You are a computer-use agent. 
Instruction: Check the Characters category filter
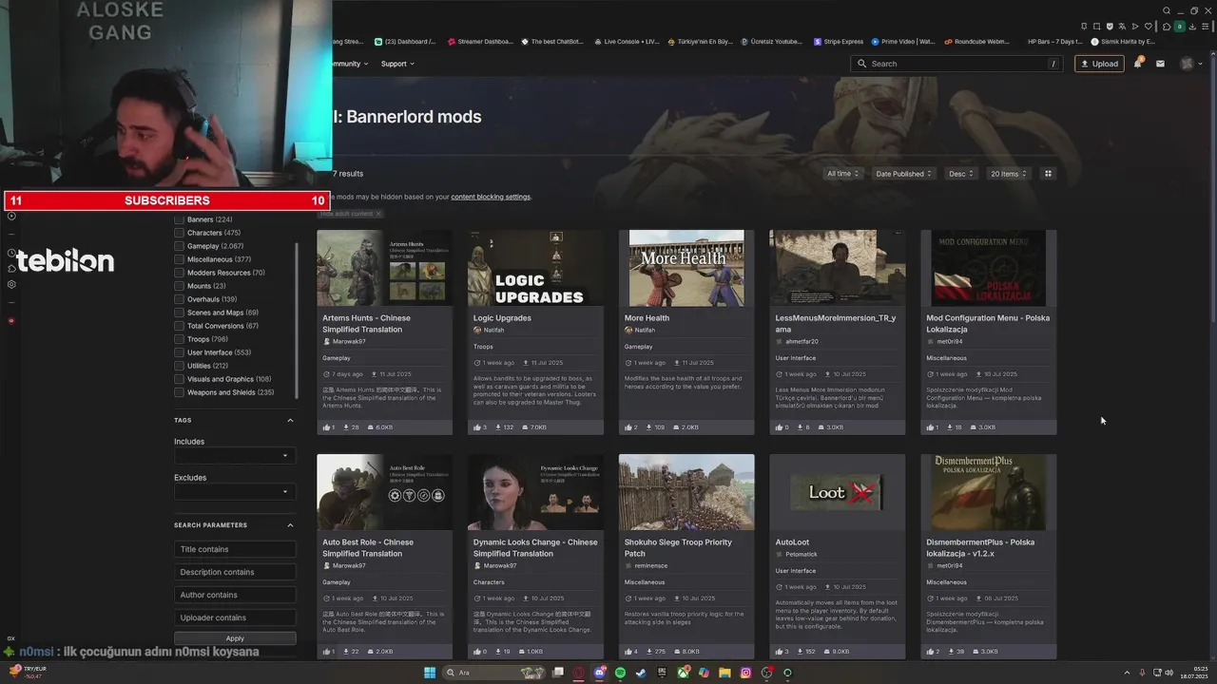click(x=179, y=233)
